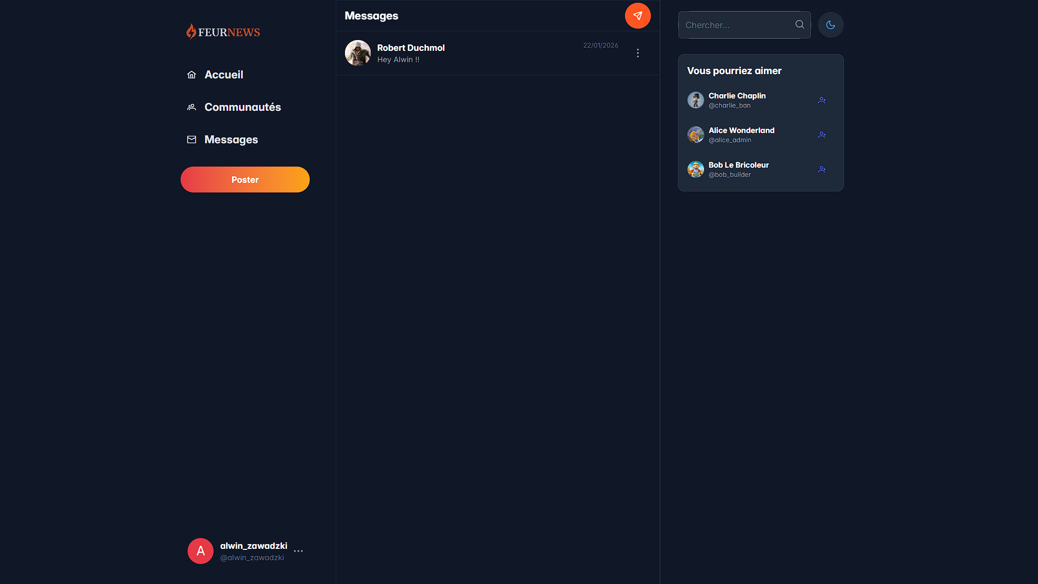
Task: Click inside the Chercher search field
Action: pyautogui.click(x=735, y=25)
